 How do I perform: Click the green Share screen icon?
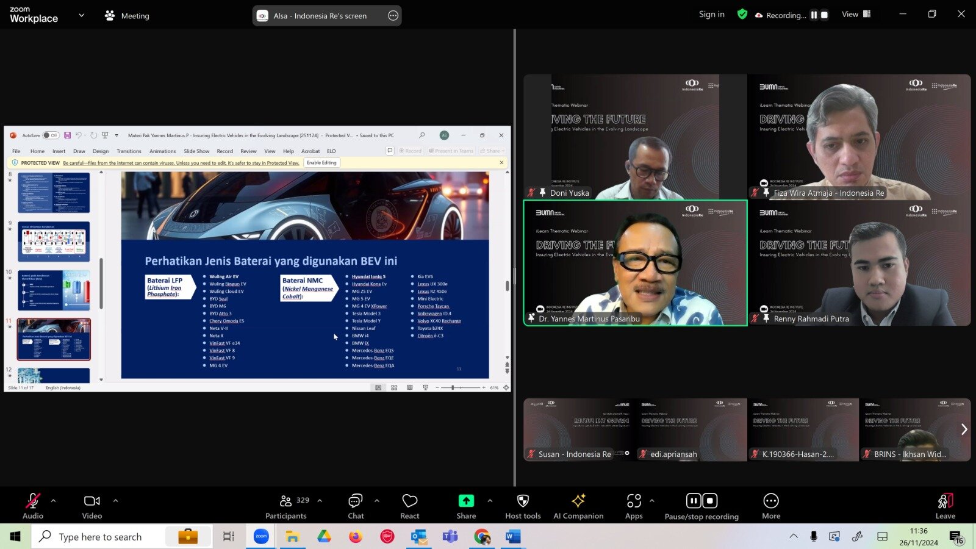coord(466,501)
